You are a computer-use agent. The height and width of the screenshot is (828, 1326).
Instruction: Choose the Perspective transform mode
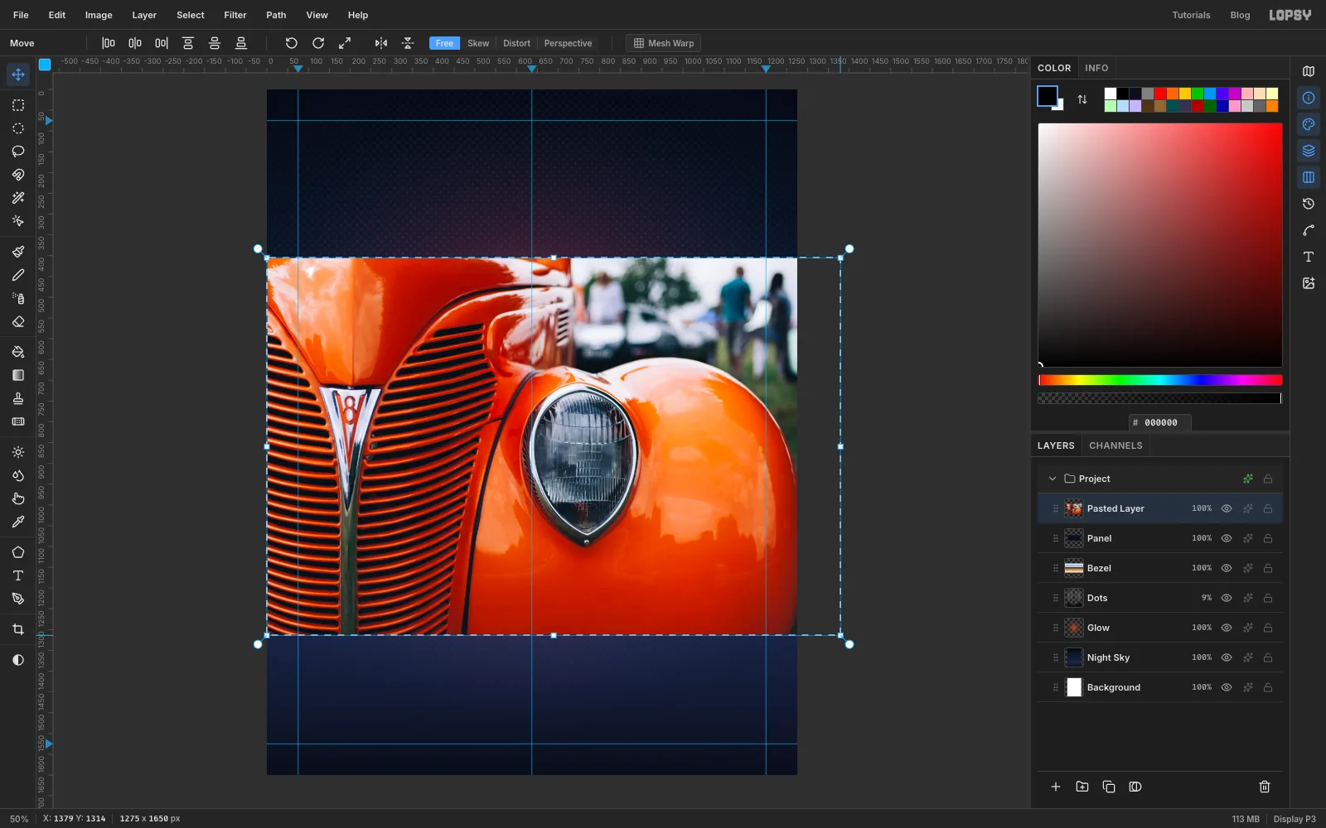(568, 43)
